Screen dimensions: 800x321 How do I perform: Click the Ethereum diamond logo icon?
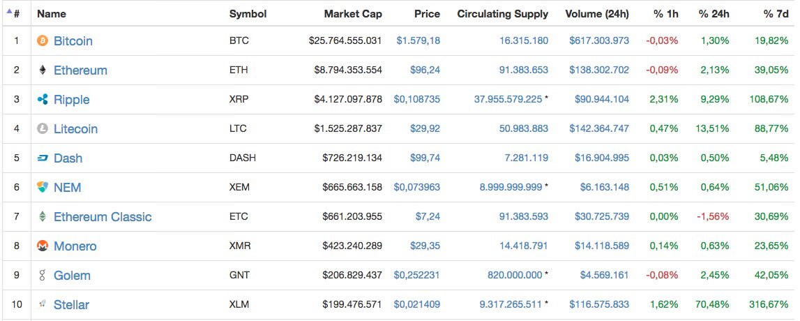pos(43,70)
